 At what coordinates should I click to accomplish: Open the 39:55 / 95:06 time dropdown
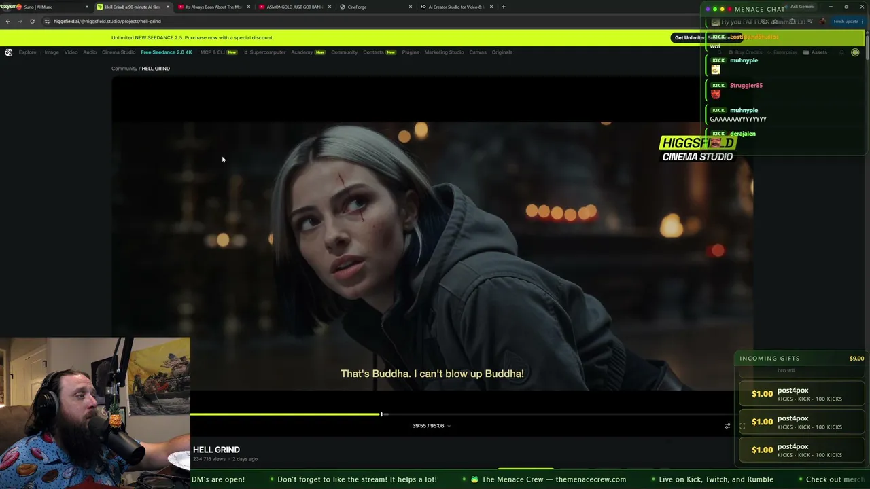coord(431,426)
